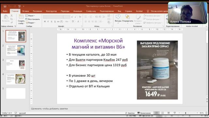Open the Файл menu tab
The height and width of the screenshot is (118, 209).
pyautogui.click(x=5, y=11)
